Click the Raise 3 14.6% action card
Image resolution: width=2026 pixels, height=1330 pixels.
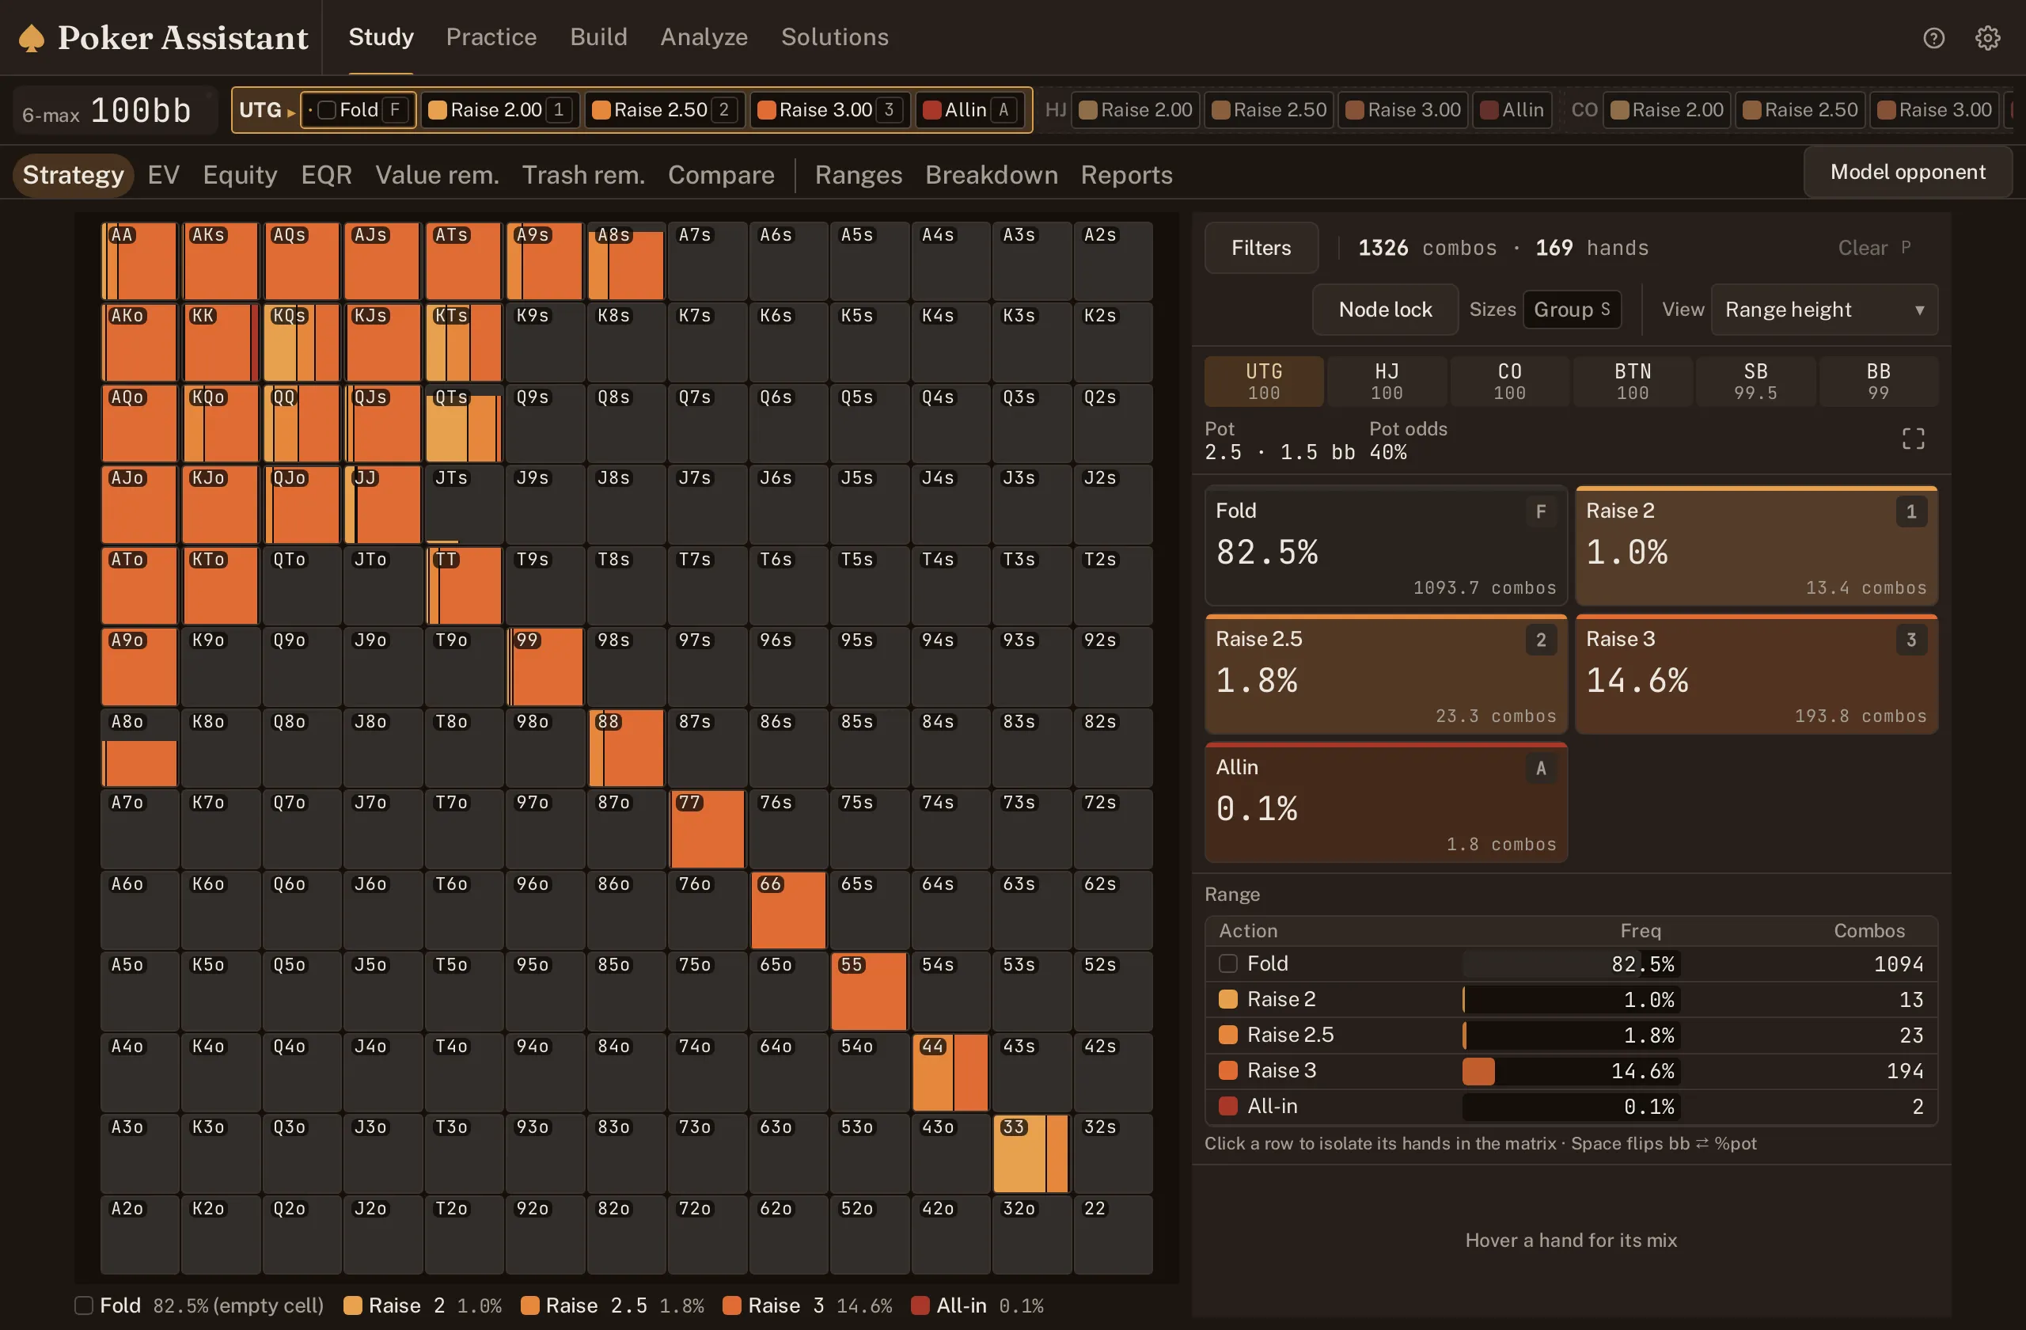tap(1756, 674)
